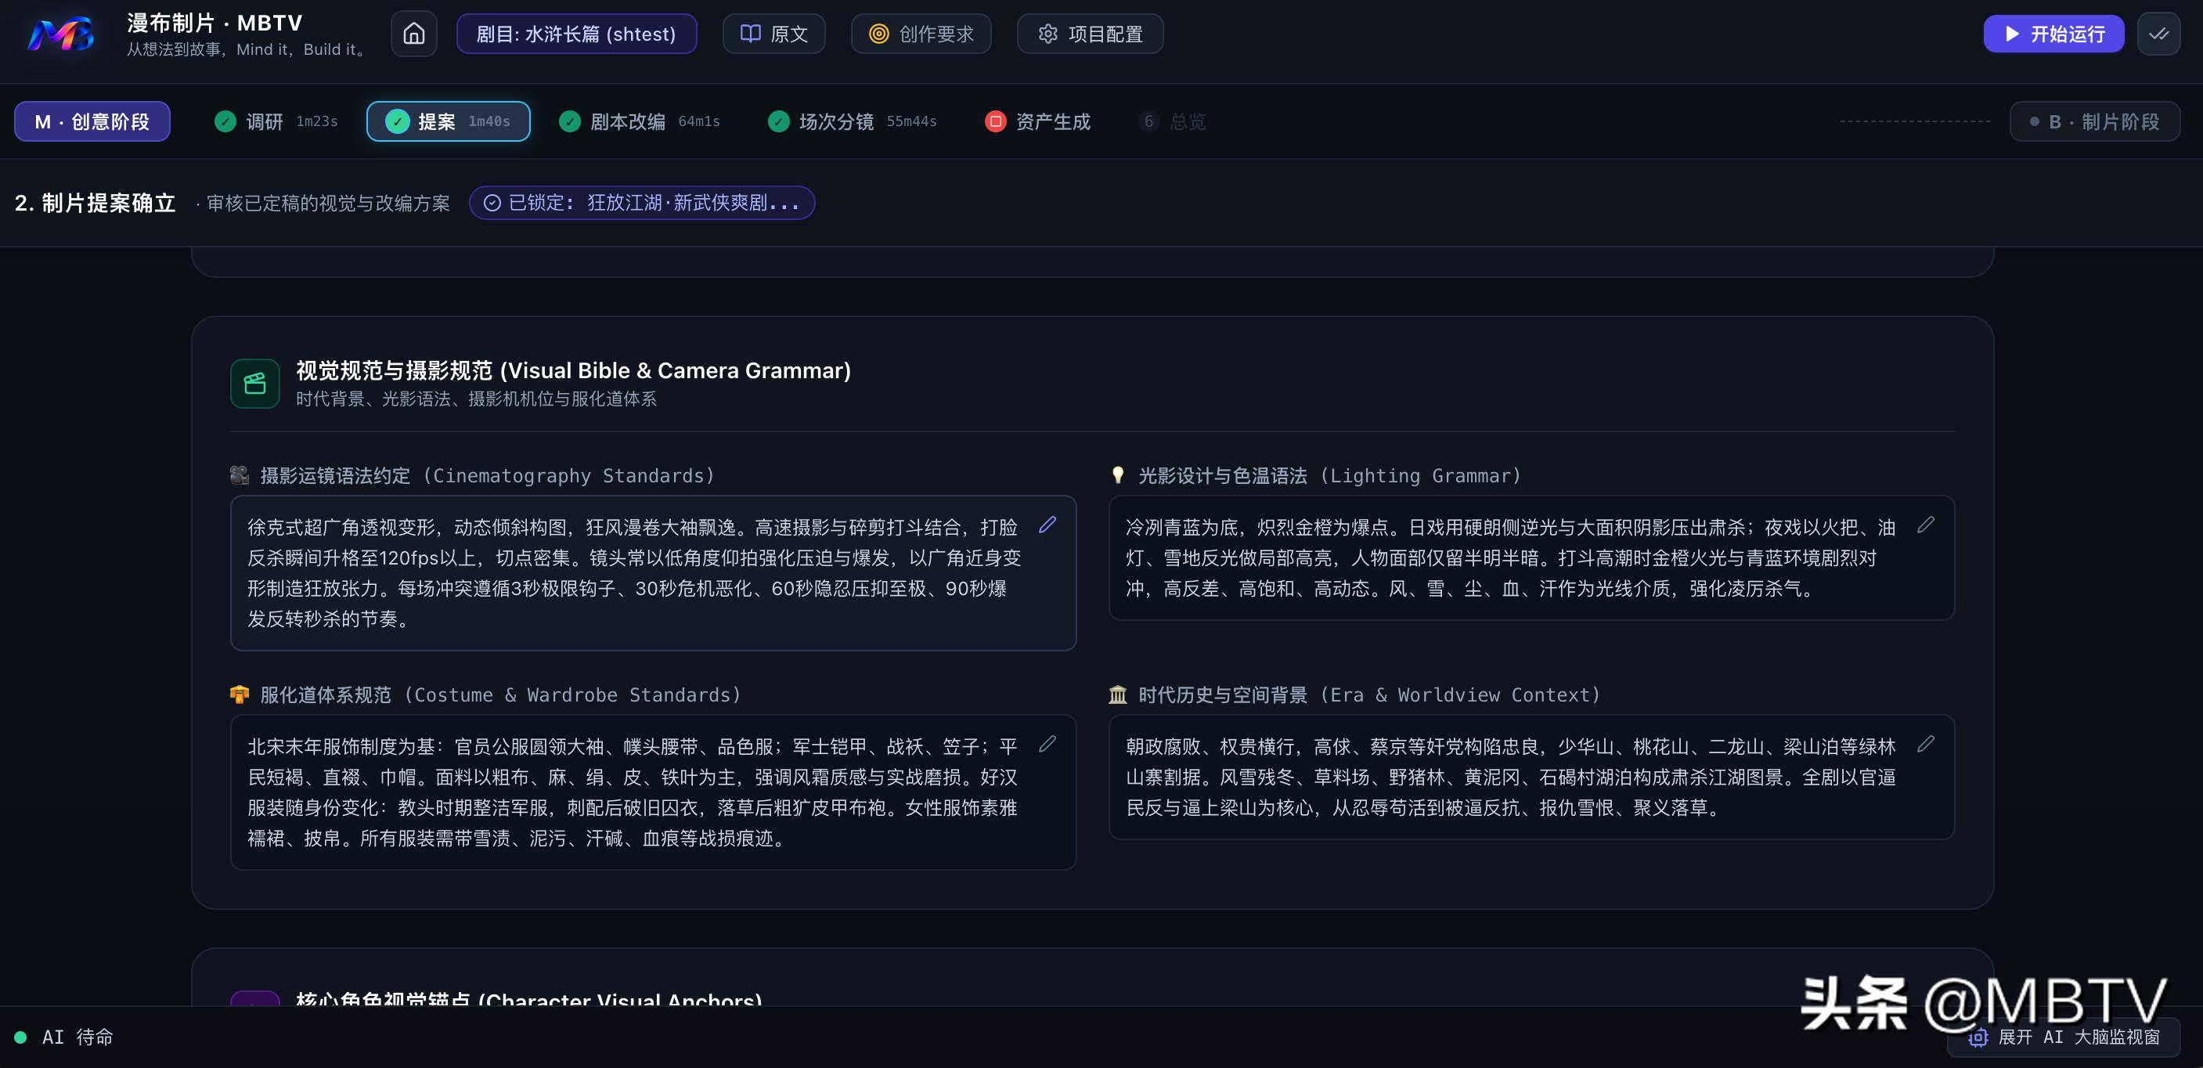
Task: Open 创作要求 creative requirements
Action: coord(921,34)
